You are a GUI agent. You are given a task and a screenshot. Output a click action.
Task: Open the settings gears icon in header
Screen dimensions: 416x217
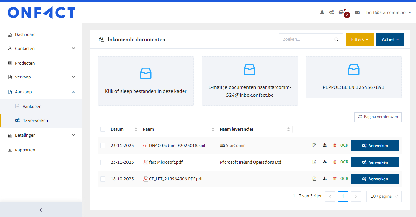pyautogui.click(x=332, y=13)
